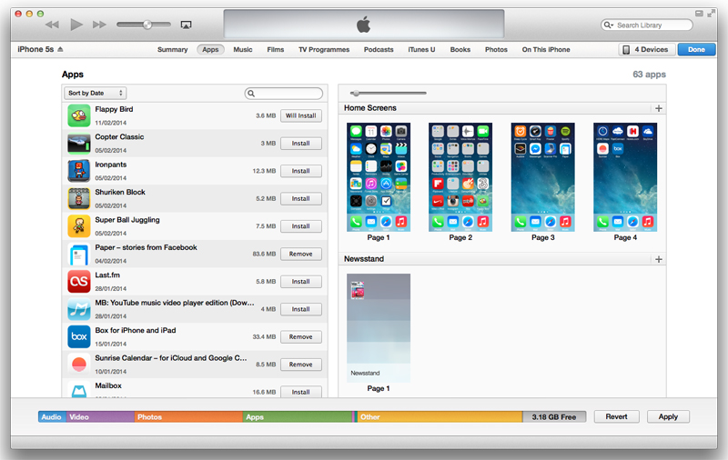728x460 pixels.
Task: Install the Mailbox app
Action: 301,393
